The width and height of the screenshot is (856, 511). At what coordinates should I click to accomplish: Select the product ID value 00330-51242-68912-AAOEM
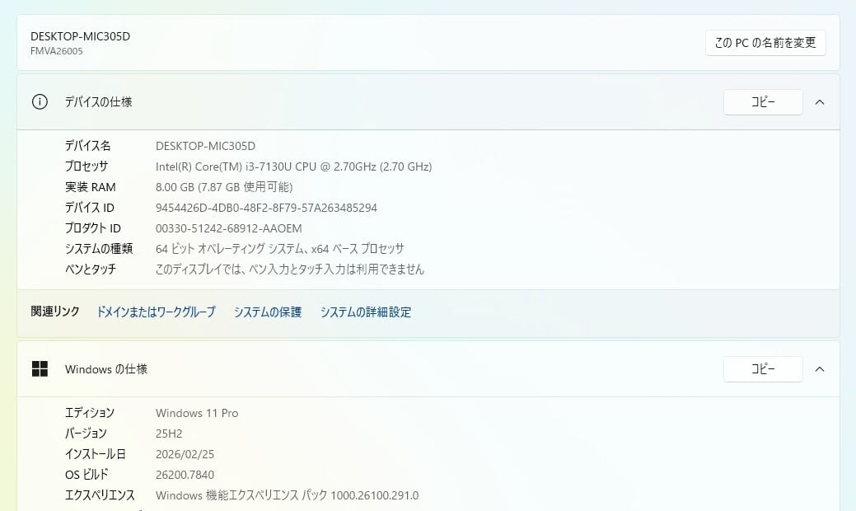(x=229, y=229)
